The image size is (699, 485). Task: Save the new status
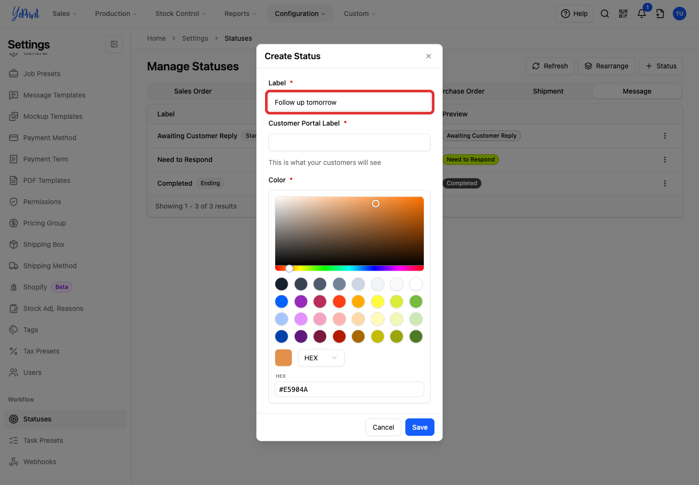(420, 427)
